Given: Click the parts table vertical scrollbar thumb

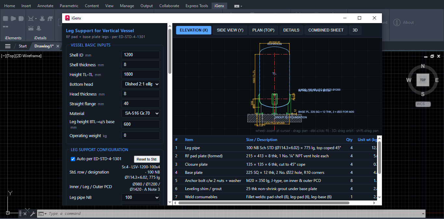Looking at the screenshot, I should pyautogui.click(x=379, y=158).
